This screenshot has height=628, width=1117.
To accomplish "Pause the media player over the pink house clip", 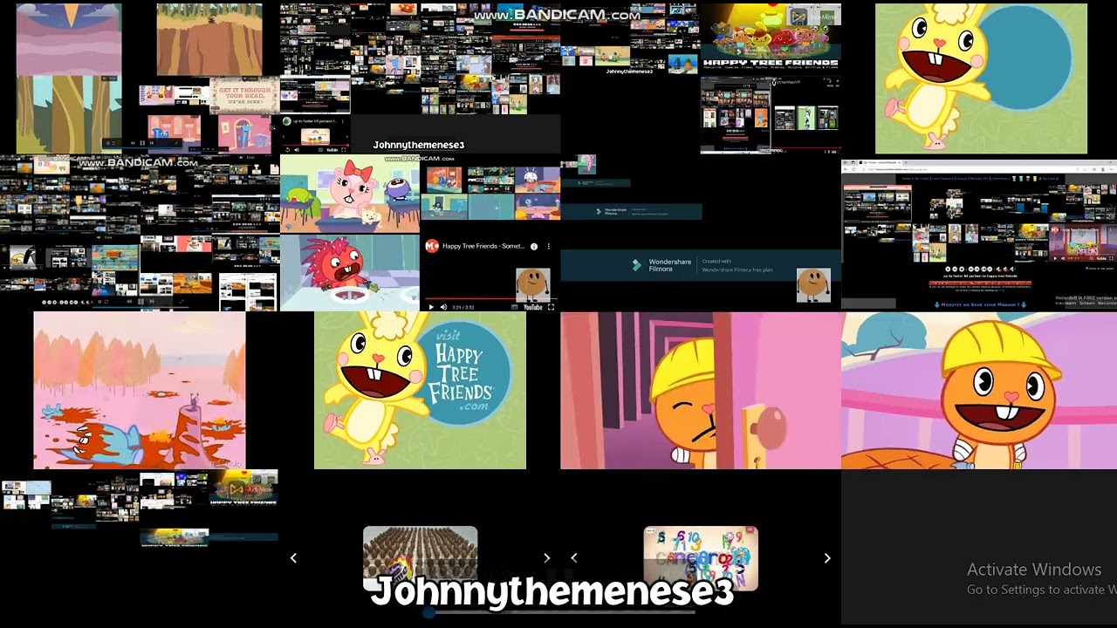I will coord(142,142).
